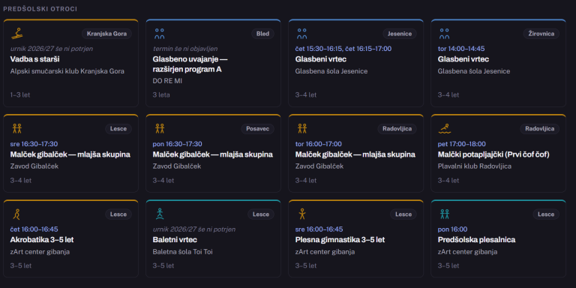Click the children icon on Posavec Malček gibalček card
The image size is (576, 288).
click(160, 128)
